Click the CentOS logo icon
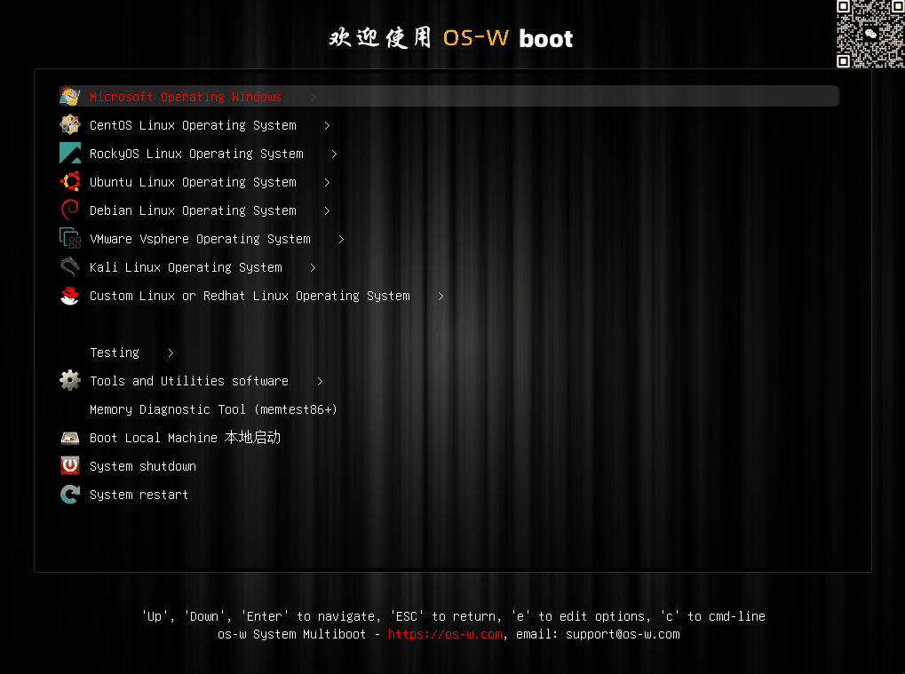The image size is (905, 674). [x=70, y=124]
